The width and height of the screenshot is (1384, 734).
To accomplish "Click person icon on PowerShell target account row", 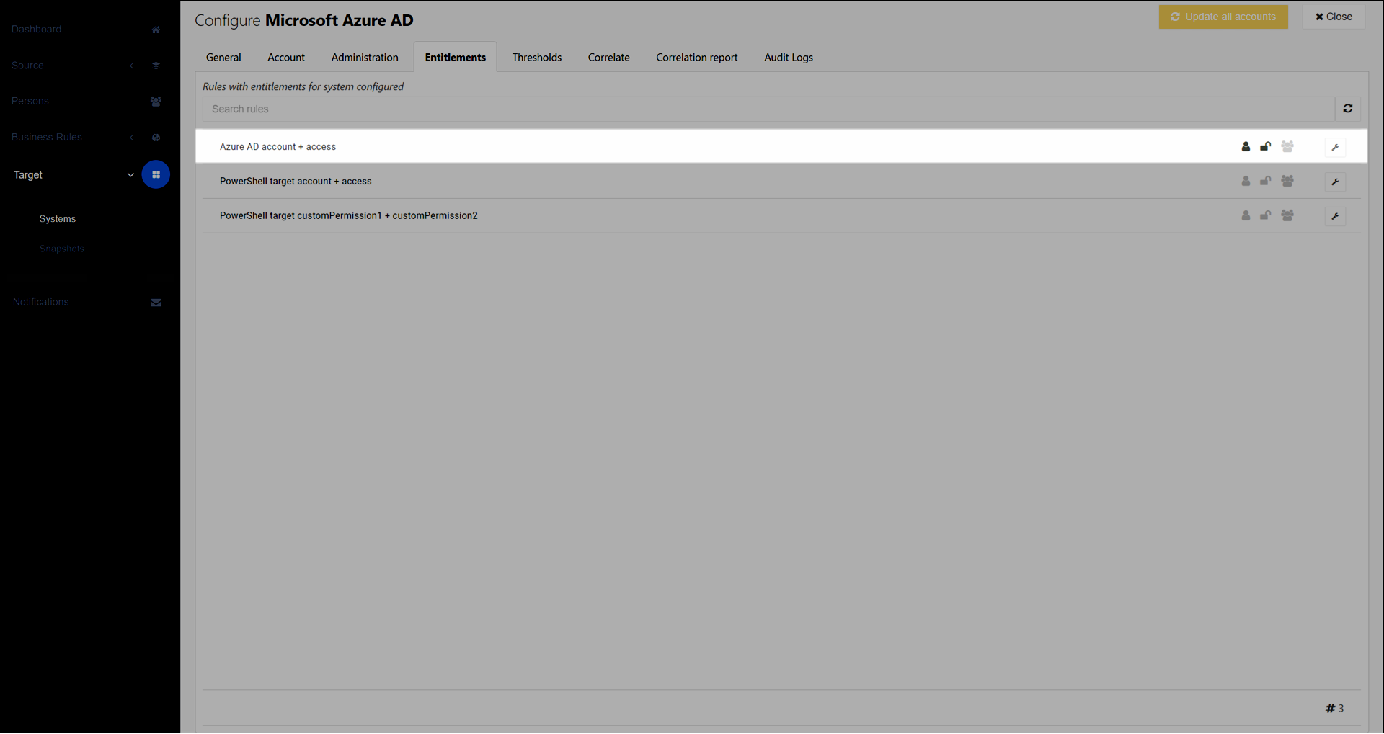I will [x=1246, y=182].
